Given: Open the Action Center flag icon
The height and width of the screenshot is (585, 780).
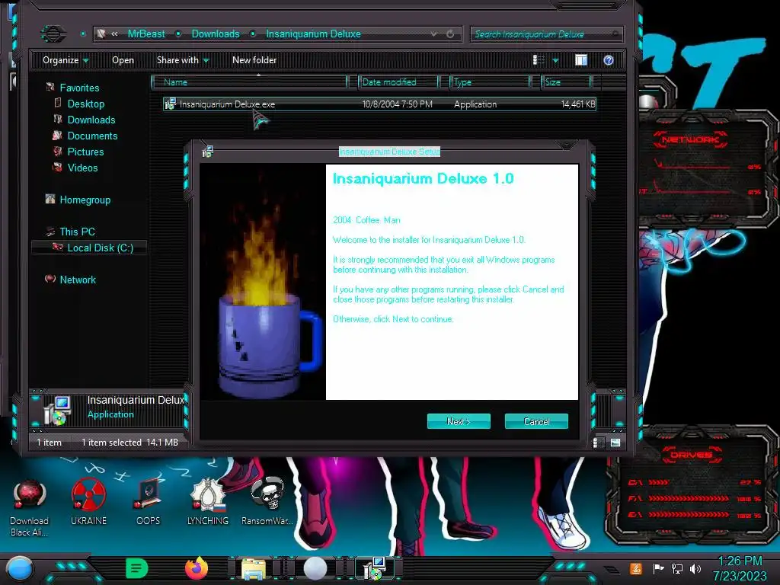Looking at the screenshot, I should click(658, 568).
